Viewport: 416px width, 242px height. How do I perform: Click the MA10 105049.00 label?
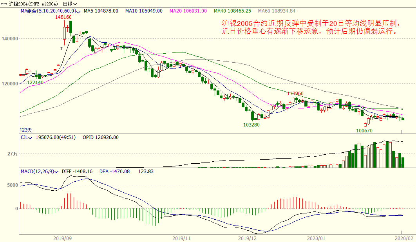pos(144,11)
